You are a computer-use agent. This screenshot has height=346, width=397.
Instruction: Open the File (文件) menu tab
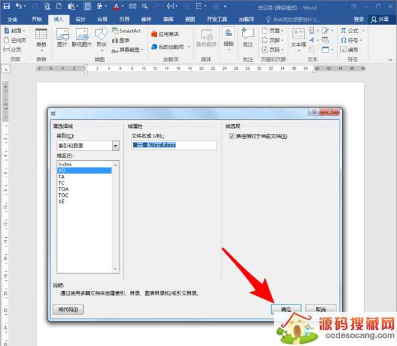pyautogui.click(x=12, y=19)
